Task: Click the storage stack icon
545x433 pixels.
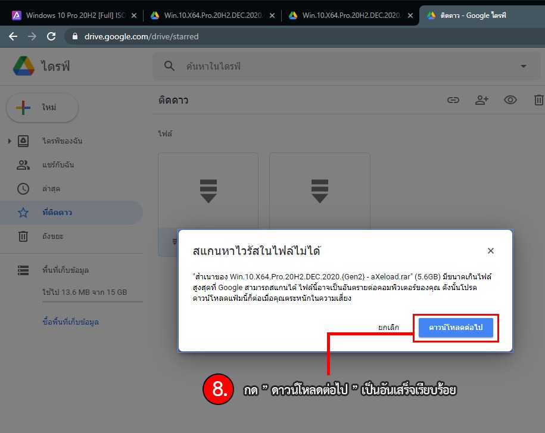Action: tap(23, 270)
